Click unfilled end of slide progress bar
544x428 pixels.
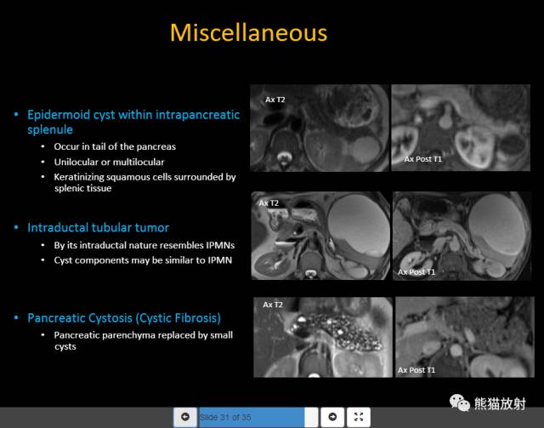[311, 417]
